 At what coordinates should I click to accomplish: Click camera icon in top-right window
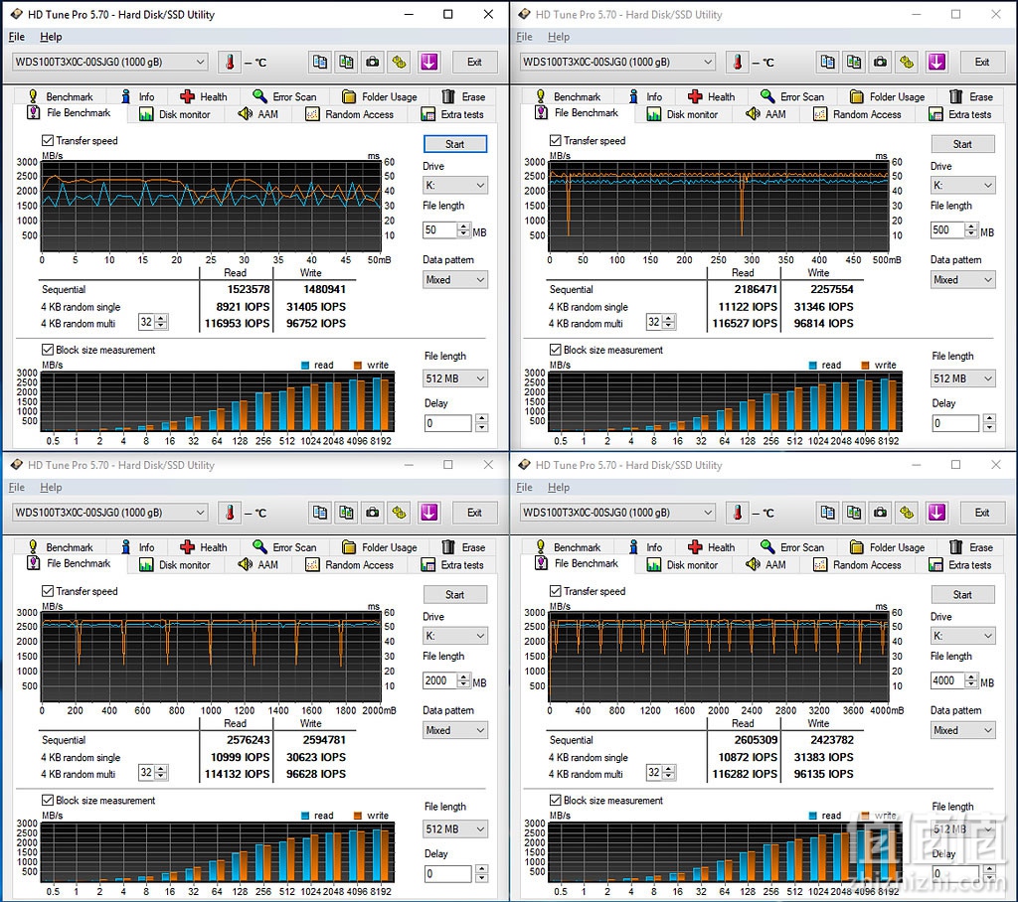coord(881,62)
